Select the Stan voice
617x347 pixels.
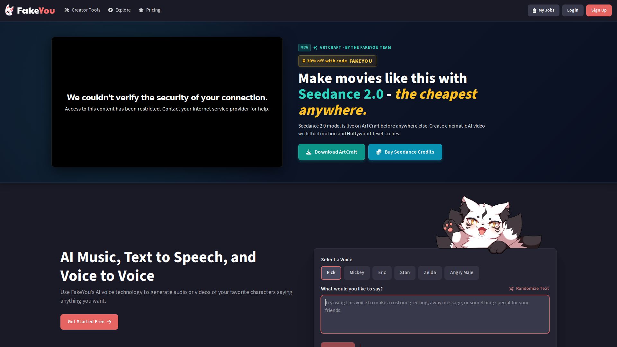405,273
